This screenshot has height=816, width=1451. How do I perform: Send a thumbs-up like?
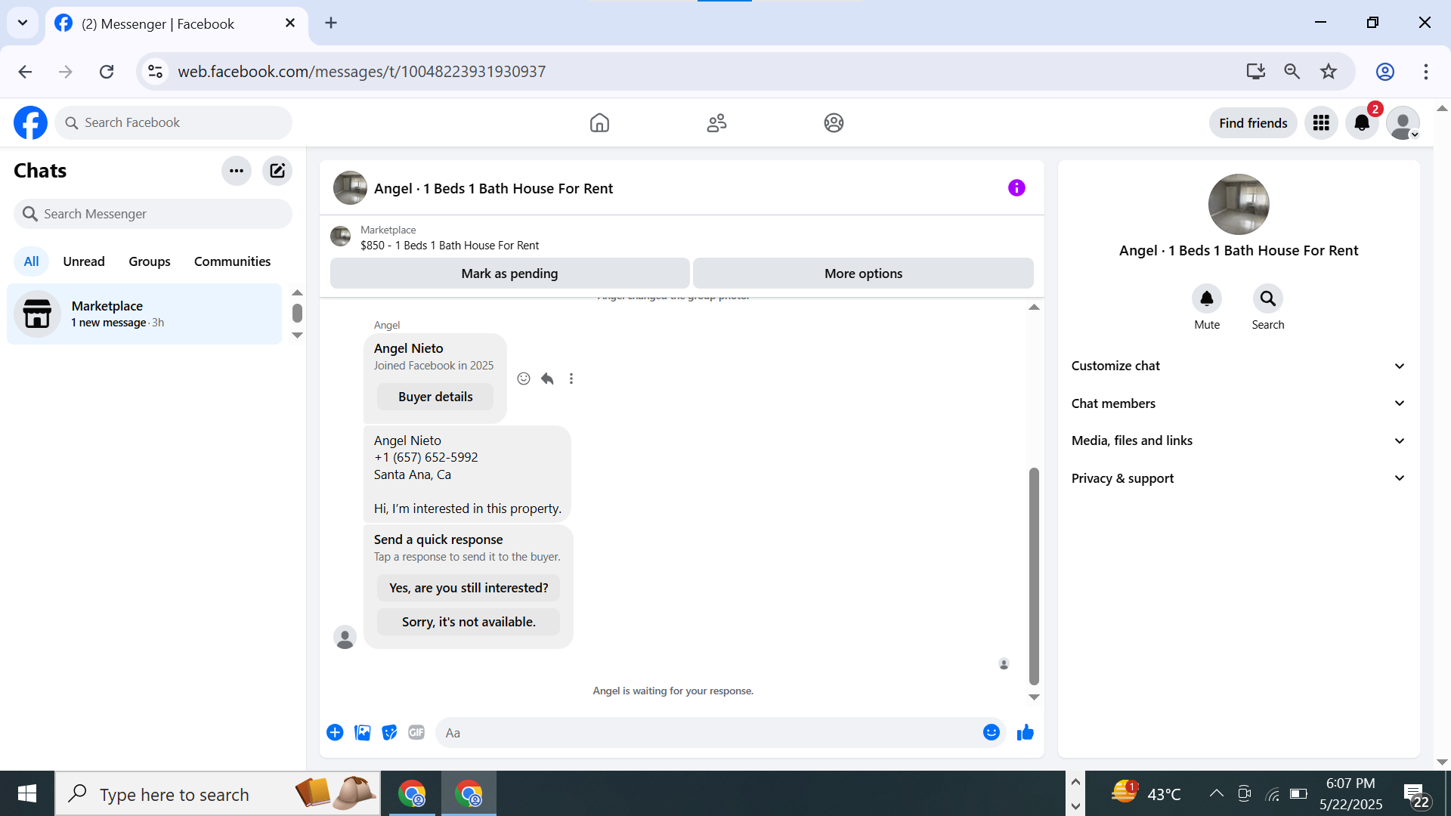click(x=1026, y=732)
